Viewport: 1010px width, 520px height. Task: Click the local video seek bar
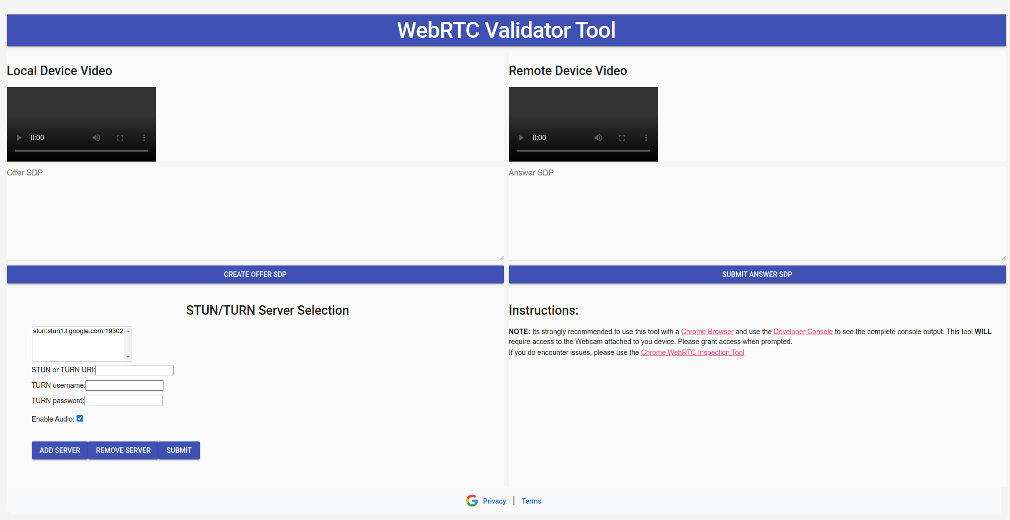tap(81, 150)
